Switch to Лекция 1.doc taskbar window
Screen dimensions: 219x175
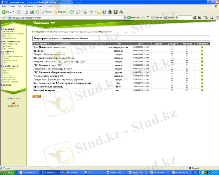116,173
